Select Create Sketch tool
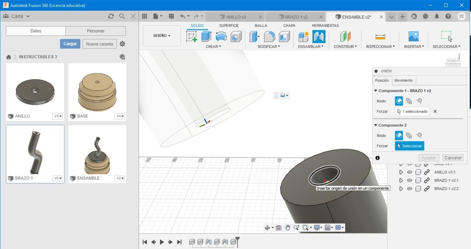Viewport: 471px width, 249px height. click(192, 36)
